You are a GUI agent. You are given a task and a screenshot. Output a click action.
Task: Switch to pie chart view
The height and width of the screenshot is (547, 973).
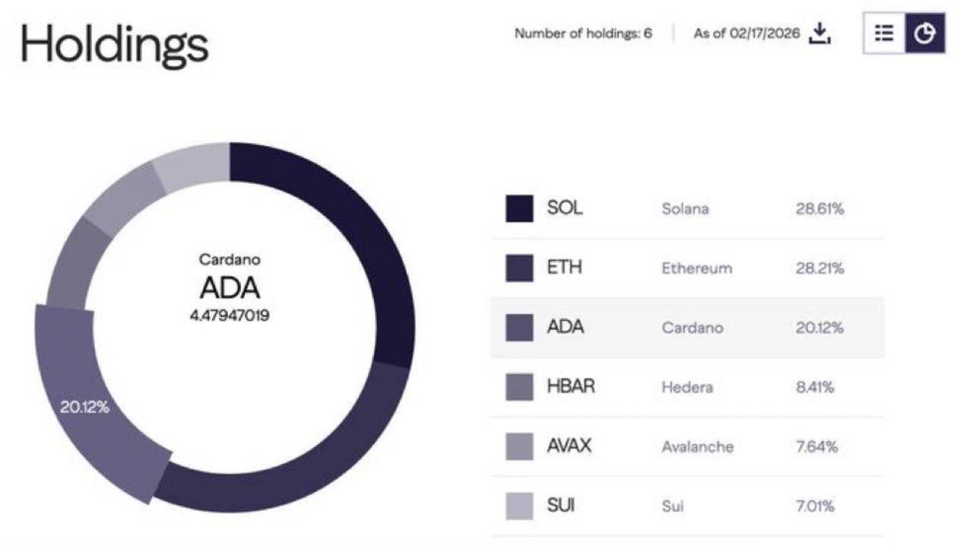924,34
